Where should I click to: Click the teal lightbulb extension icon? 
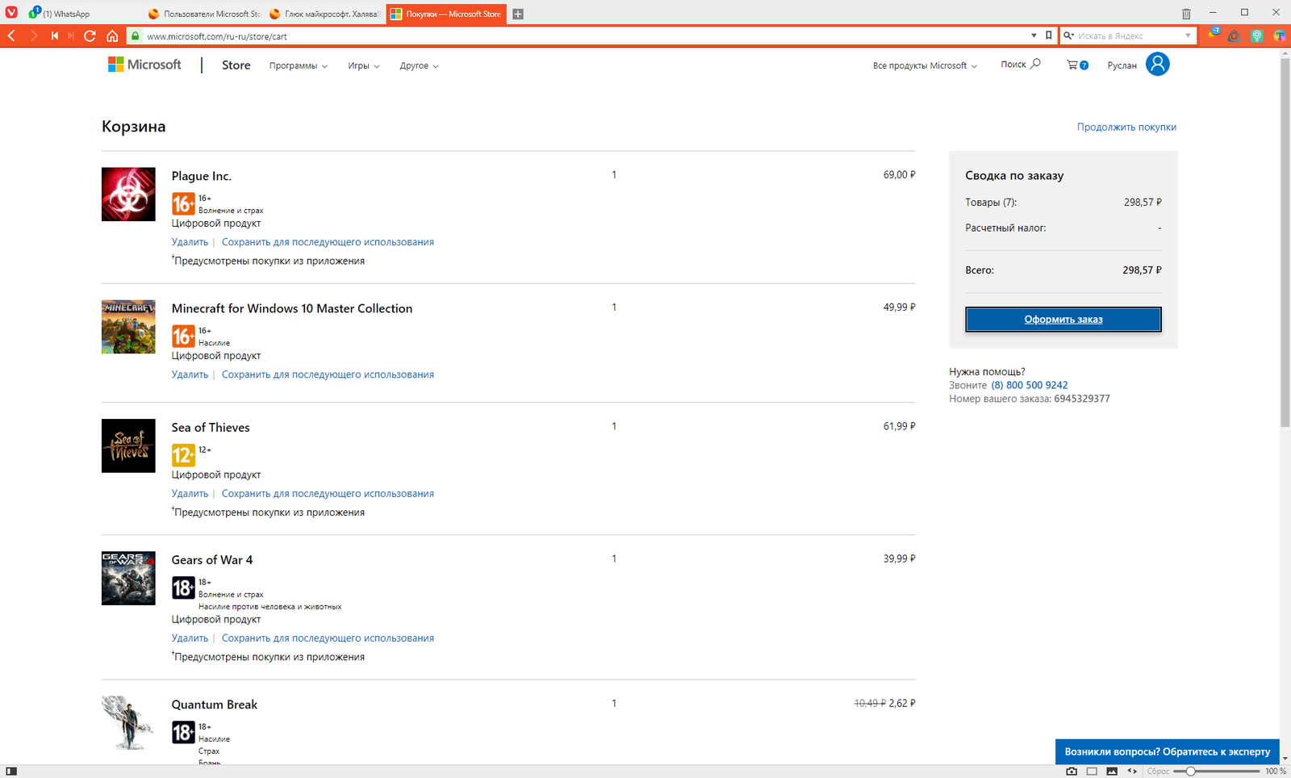point(1256,36)
